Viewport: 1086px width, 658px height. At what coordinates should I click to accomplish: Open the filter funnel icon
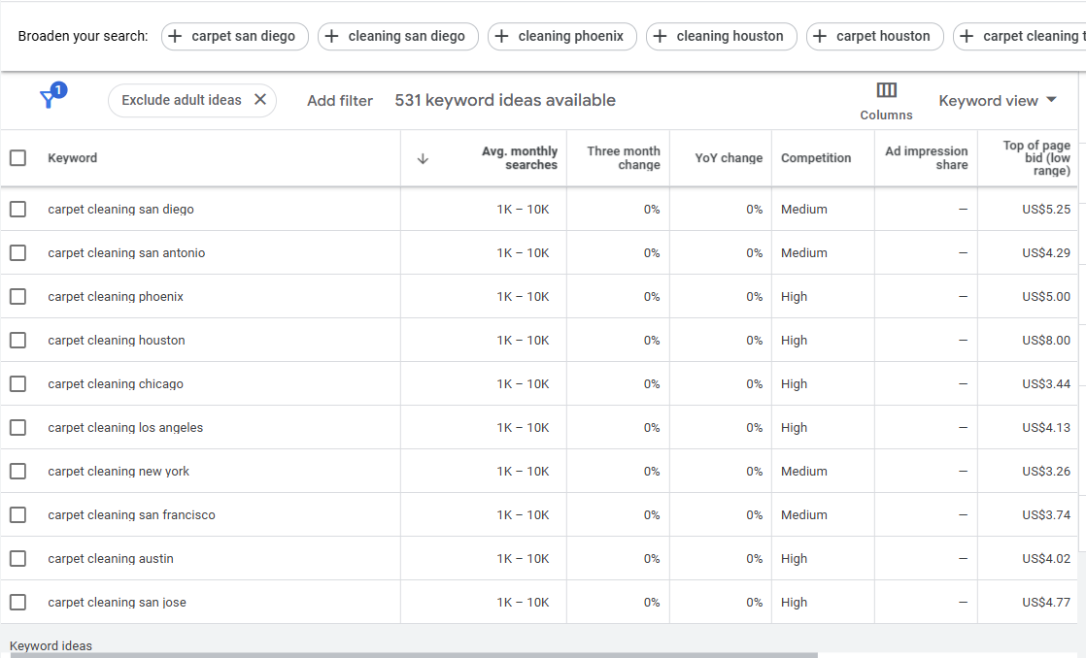coord(49,99)
